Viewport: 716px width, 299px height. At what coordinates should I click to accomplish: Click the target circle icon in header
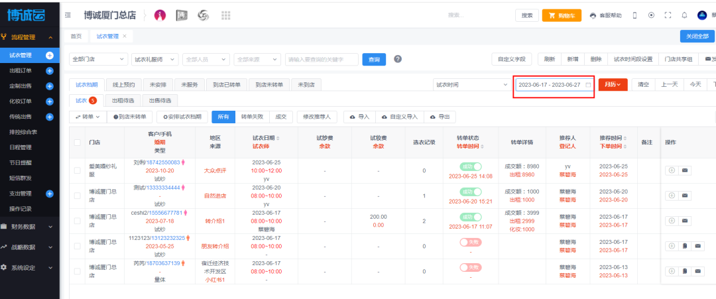tap(652, 15)
